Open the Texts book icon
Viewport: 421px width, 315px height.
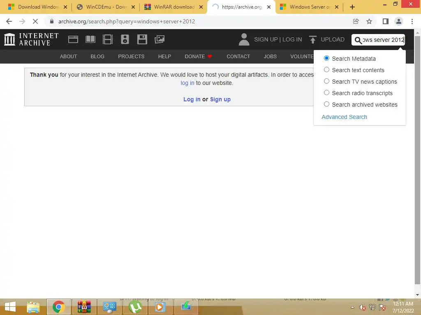(90, 39)
